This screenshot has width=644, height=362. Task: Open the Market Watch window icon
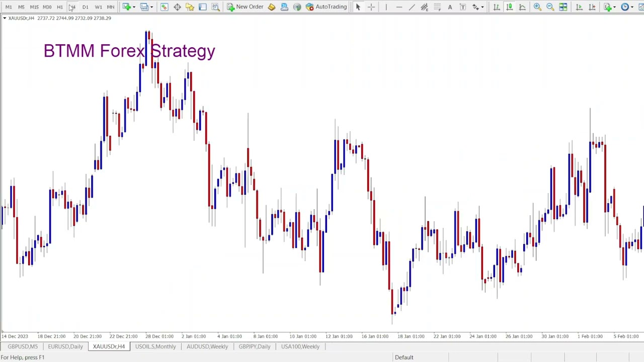(165, 7)
